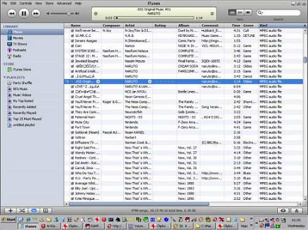Open the Store menu
308x230 pixels.
[49, 3]
